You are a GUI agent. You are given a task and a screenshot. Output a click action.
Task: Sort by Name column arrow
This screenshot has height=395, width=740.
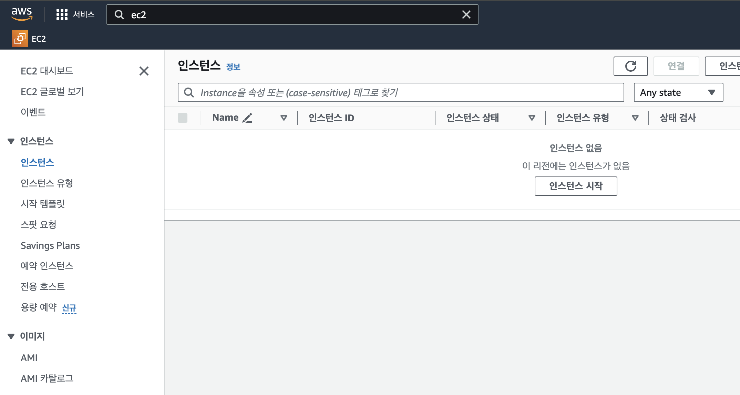(x=284, y=118)
